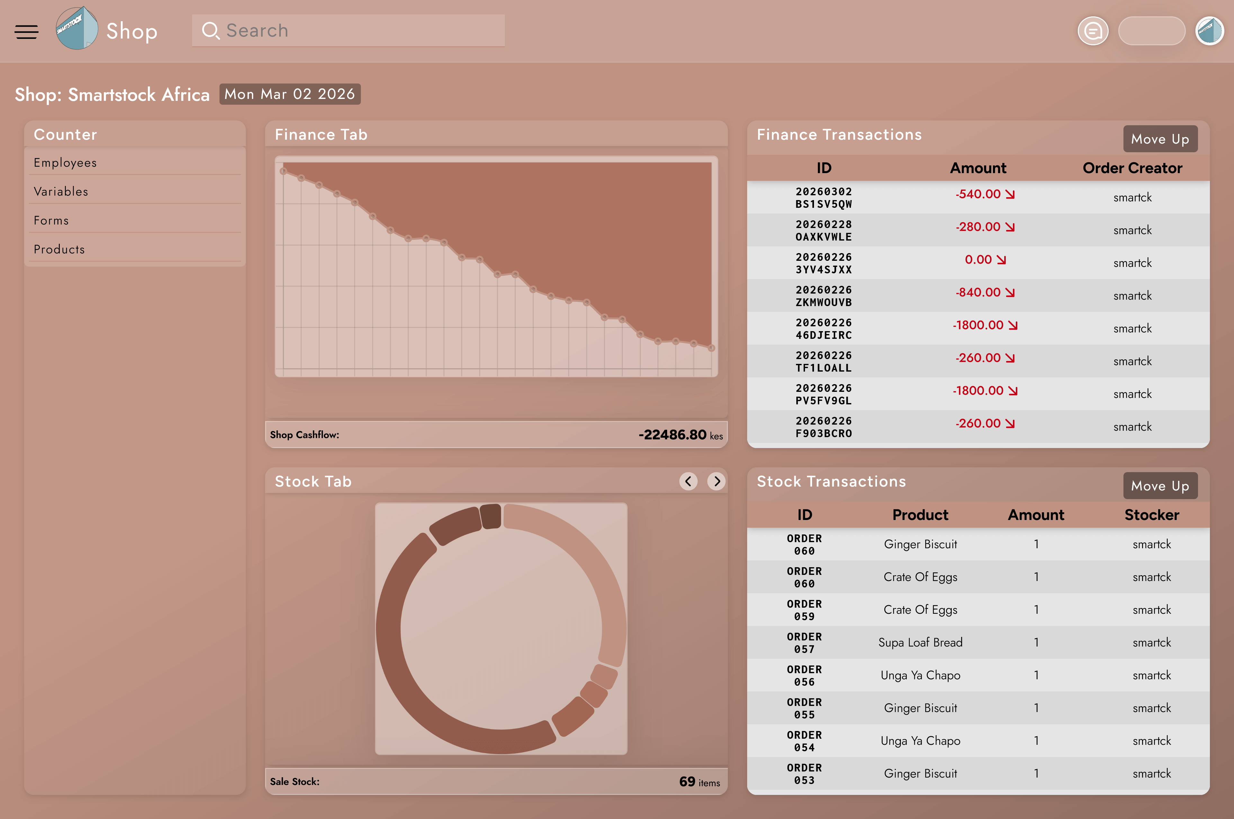Click the Mon Mar 02 2026 date badge
Screen dimensions: 1234x819
(x=290, y=94)
